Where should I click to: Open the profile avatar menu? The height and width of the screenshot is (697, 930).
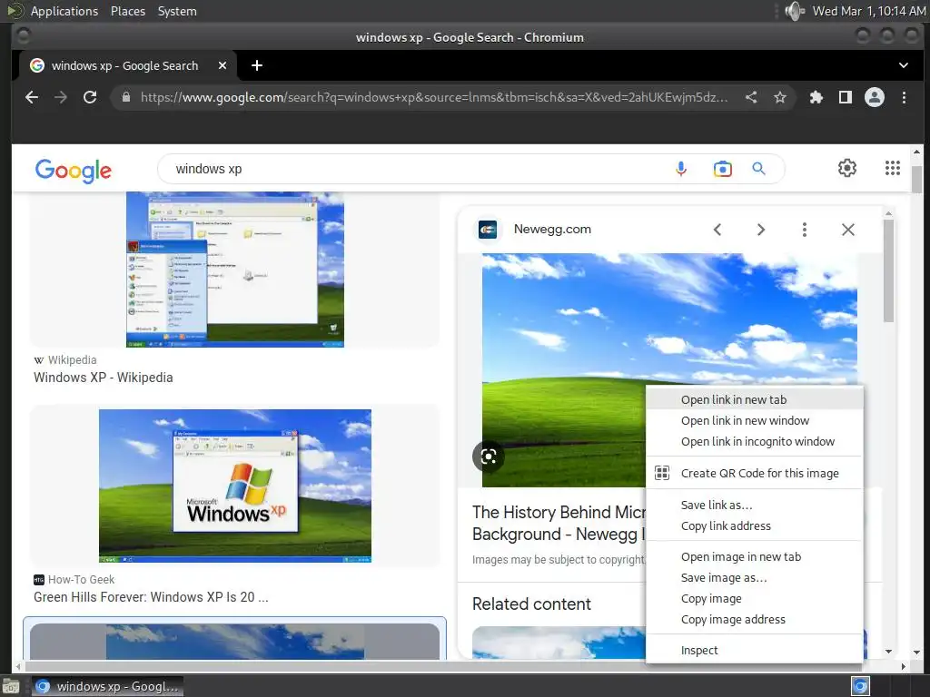point(875,97)
